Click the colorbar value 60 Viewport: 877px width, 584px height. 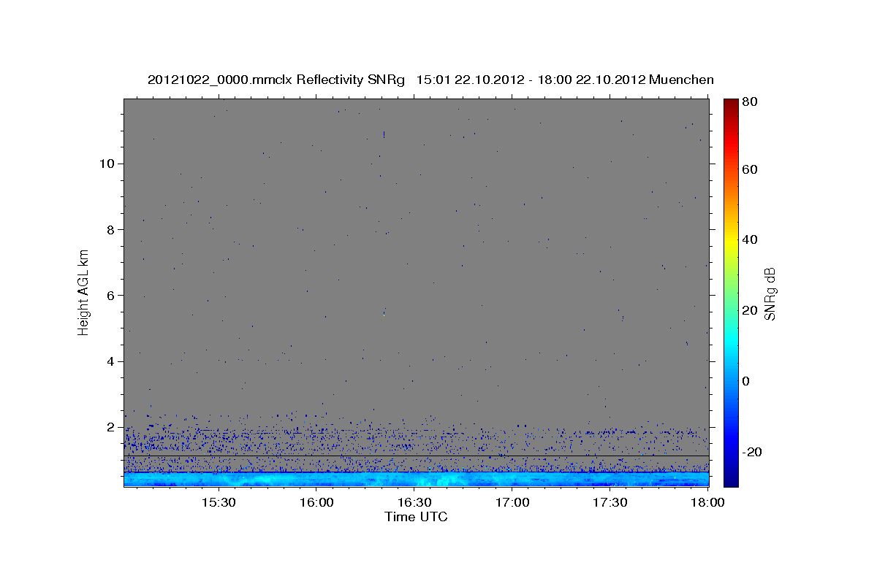click(x=749, y=169)
